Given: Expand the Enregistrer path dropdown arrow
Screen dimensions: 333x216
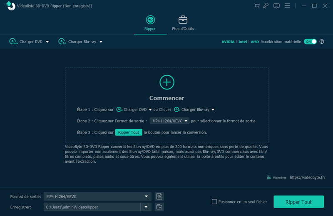Looking at the screenshot, I should pyautogui.click(x=146, y=207).
